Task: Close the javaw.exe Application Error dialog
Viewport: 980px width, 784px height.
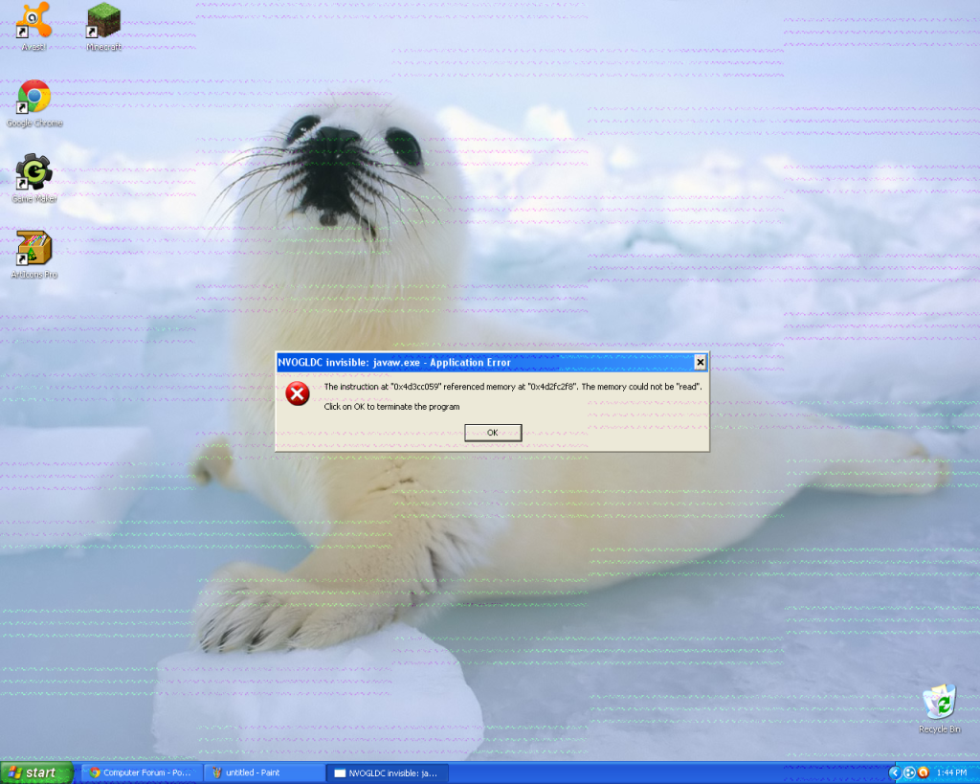Action: [x=700, y=362]
